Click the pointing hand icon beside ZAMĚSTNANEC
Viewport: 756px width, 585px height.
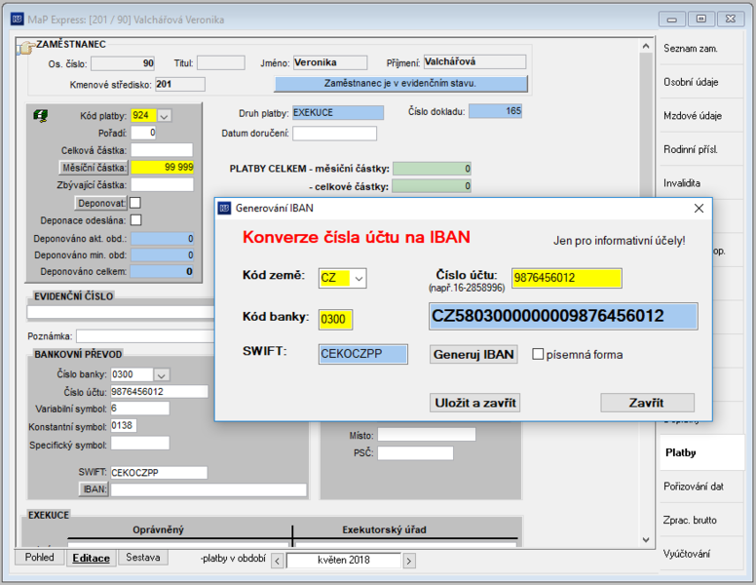26,48
